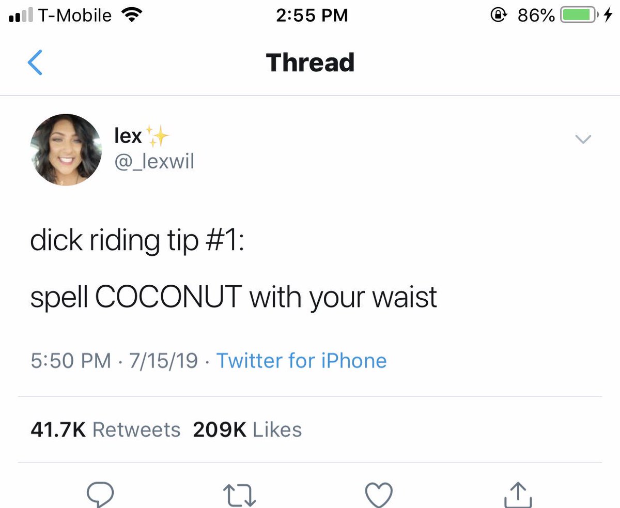
Task: Tap the reply speech bubble icon
Action: pyautogui.click(x=99, y=495)
